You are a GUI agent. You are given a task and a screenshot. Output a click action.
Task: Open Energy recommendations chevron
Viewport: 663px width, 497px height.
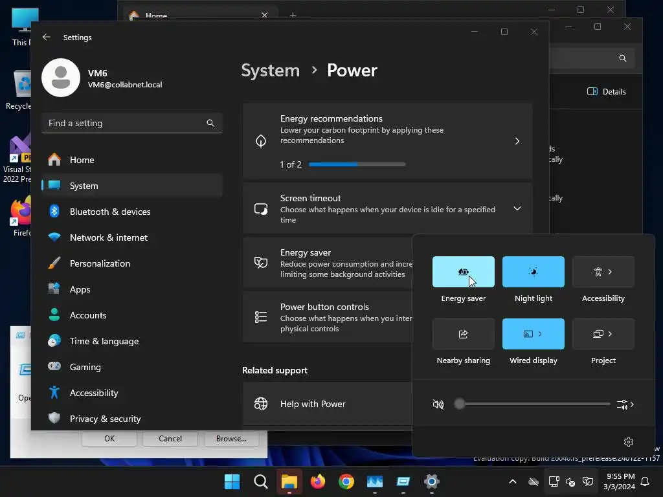pyautogui.click(x=517, y=140)
